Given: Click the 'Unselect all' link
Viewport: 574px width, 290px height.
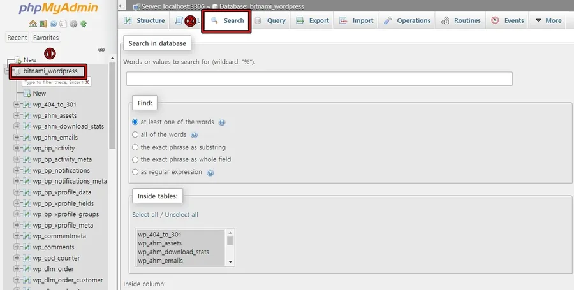Looking at the screenshot, I should pos(181,215).
